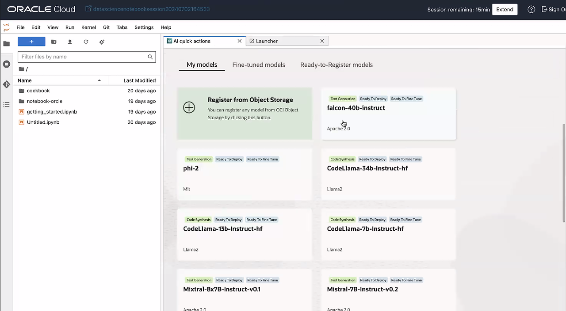Click the plus circle icon on Register card

pos(189,107)
